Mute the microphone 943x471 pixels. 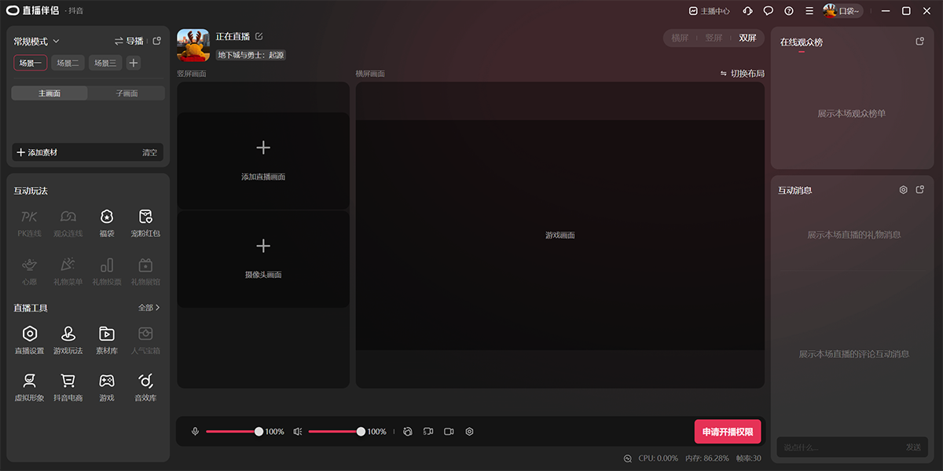click(x=195, y=431)
